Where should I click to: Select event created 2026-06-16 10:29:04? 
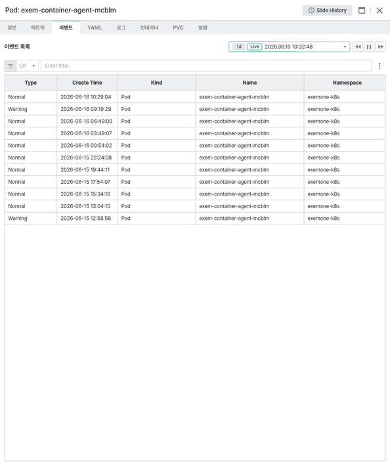click(195, 97)
